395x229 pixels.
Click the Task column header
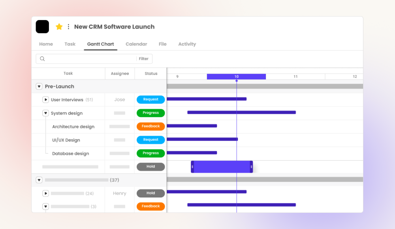68,73
